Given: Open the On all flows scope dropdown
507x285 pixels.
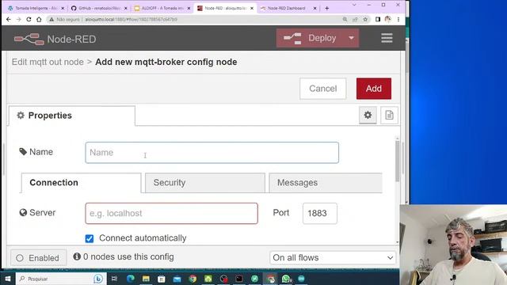Looking at the screenshot, I should pyautogui.click(x=333, y=257).
